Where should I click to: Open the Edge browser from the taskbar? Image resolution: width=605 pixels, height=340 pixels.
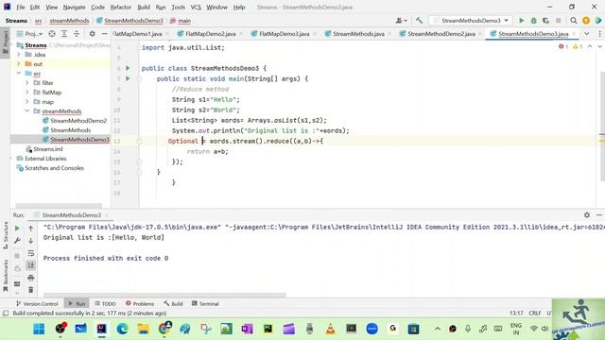click(x=122, y=329)
